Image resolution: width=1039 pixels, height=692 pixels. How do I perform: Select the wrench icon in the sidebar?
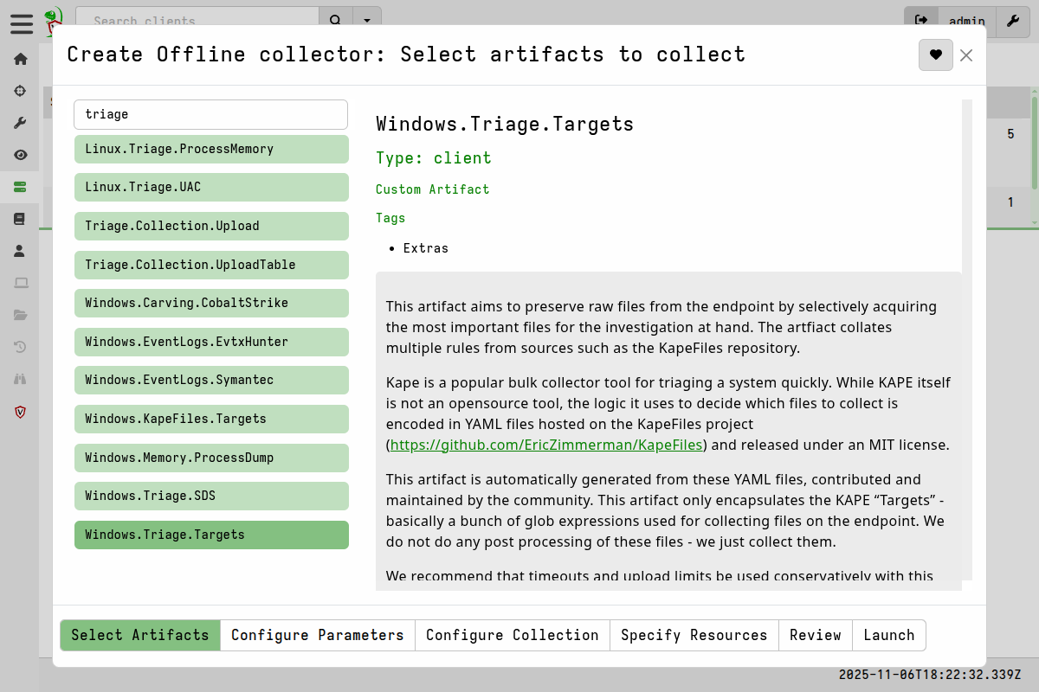20,122
